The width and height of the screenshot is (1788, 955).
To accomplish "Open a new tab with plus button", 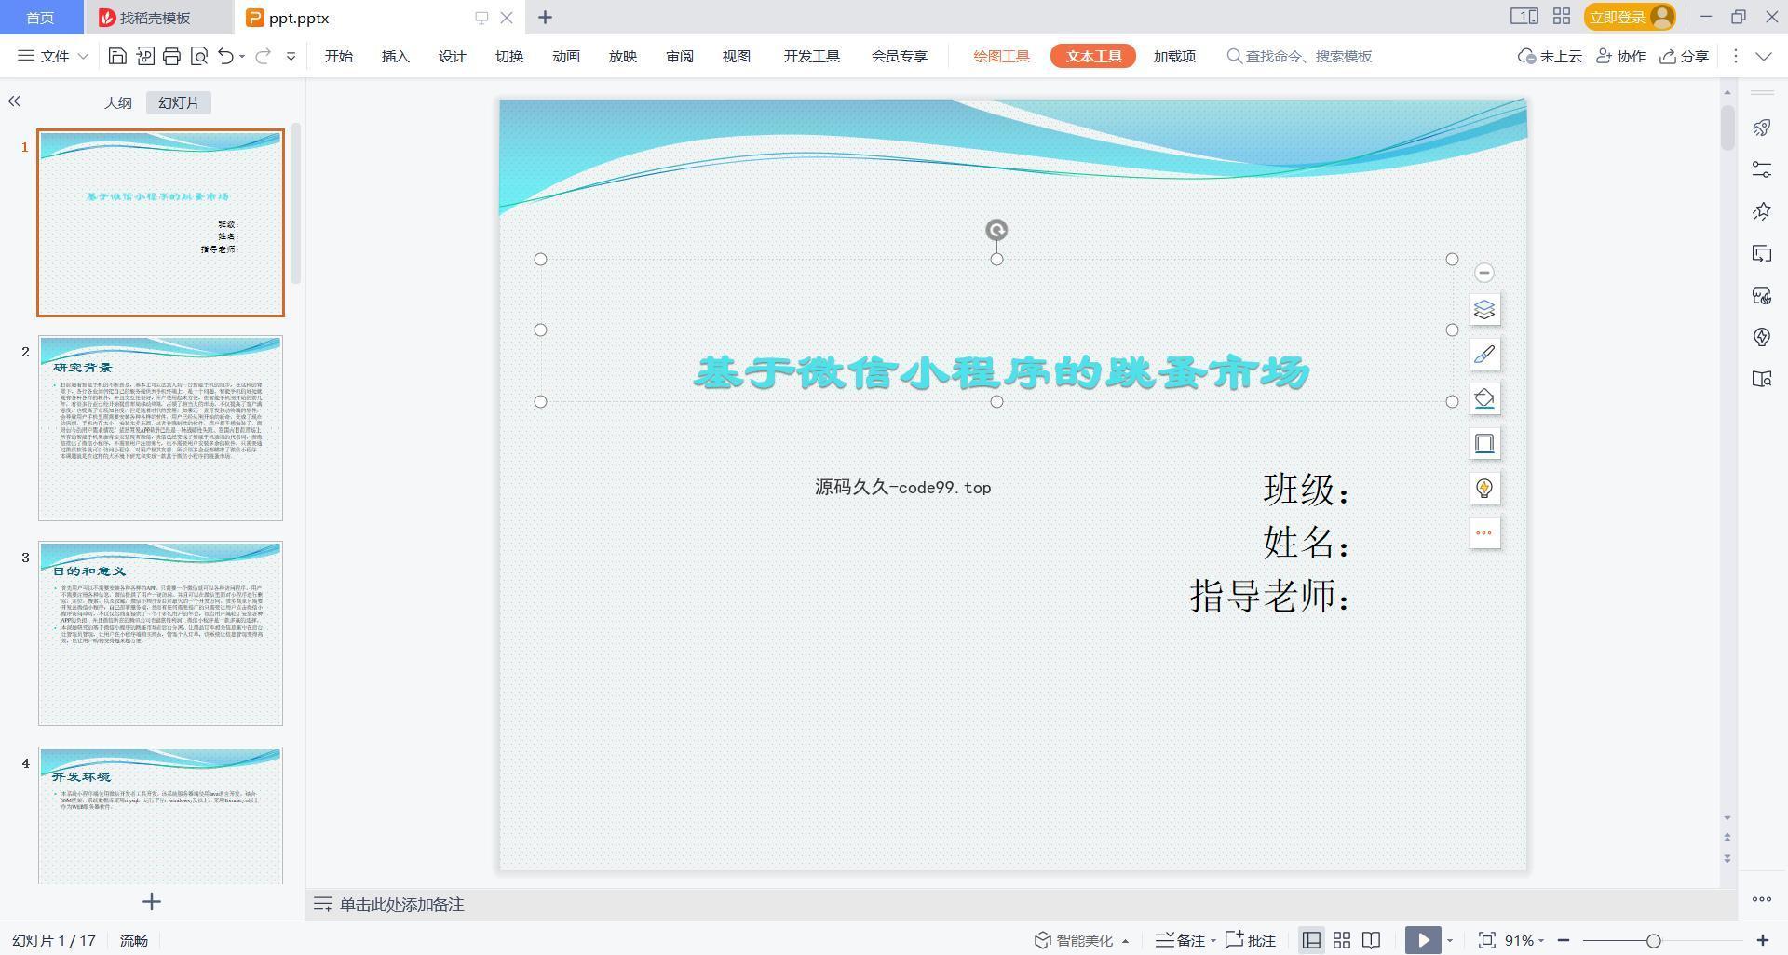I will coord(545,17).
